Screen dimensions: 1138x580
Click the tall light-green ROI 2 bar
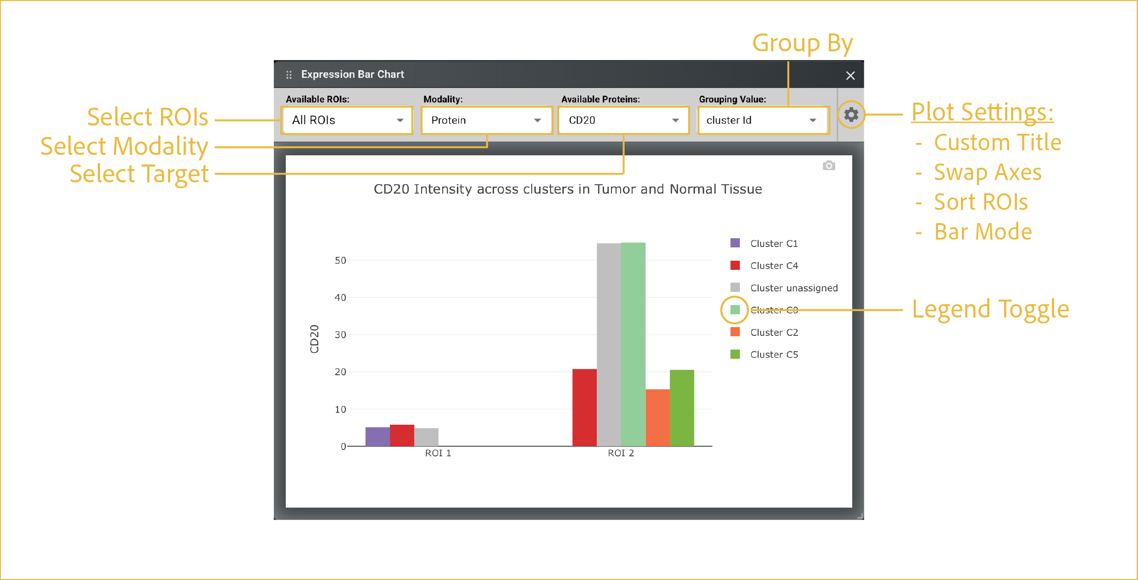click(633, 344)
